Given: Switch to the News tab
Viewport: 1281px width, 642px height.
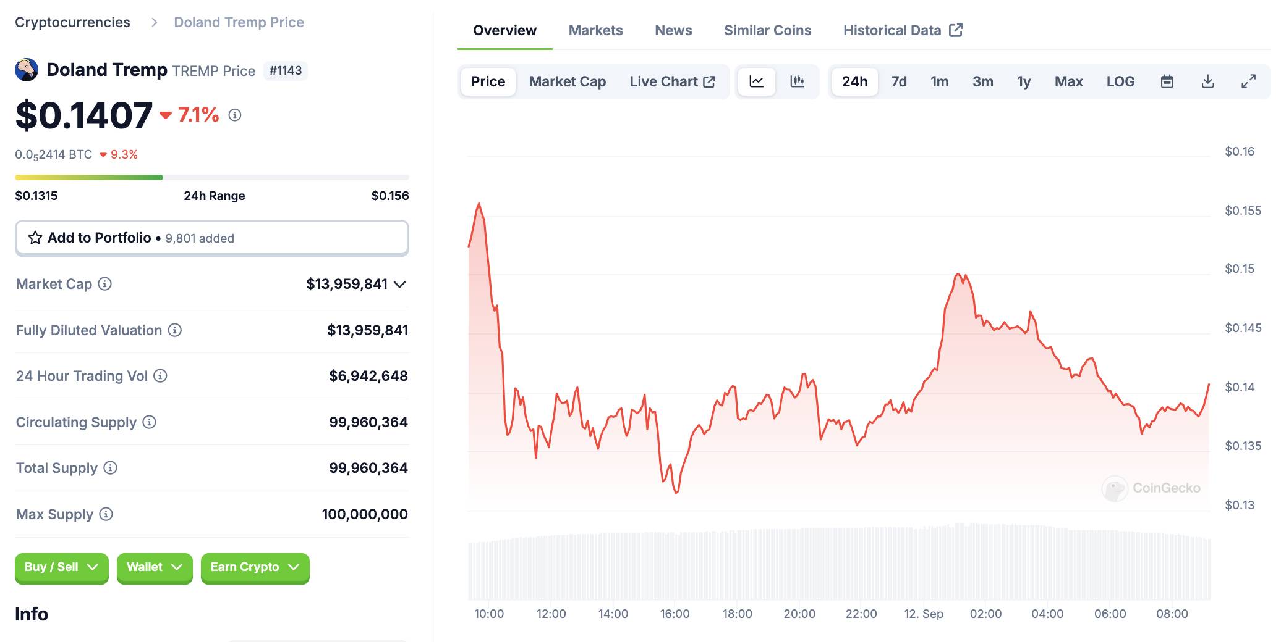Looking at the screenshot, I should [x=673, y=30].
